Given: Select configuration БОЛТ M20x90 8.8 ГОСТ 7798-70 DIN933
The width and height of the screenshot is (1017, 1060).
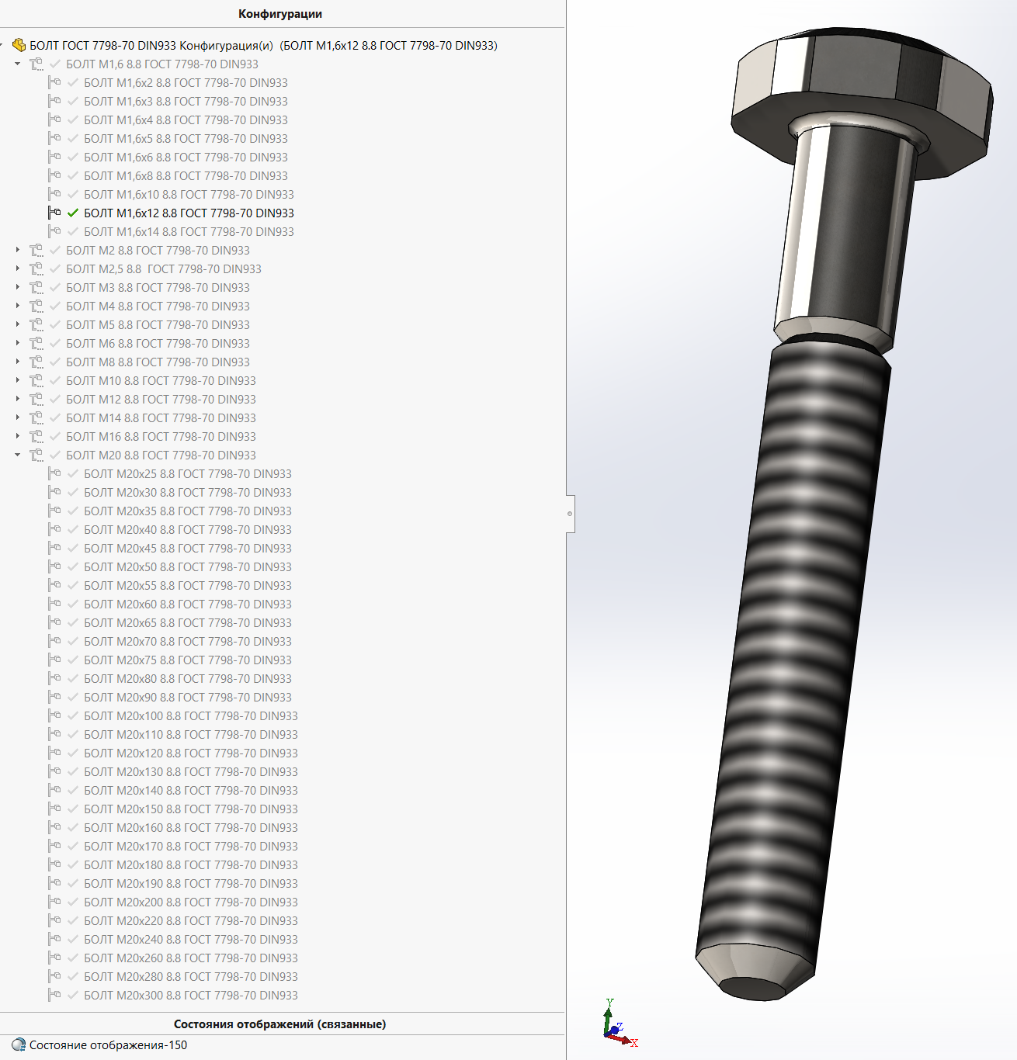Looking at the screenshot, I should [x=188, y=697].
